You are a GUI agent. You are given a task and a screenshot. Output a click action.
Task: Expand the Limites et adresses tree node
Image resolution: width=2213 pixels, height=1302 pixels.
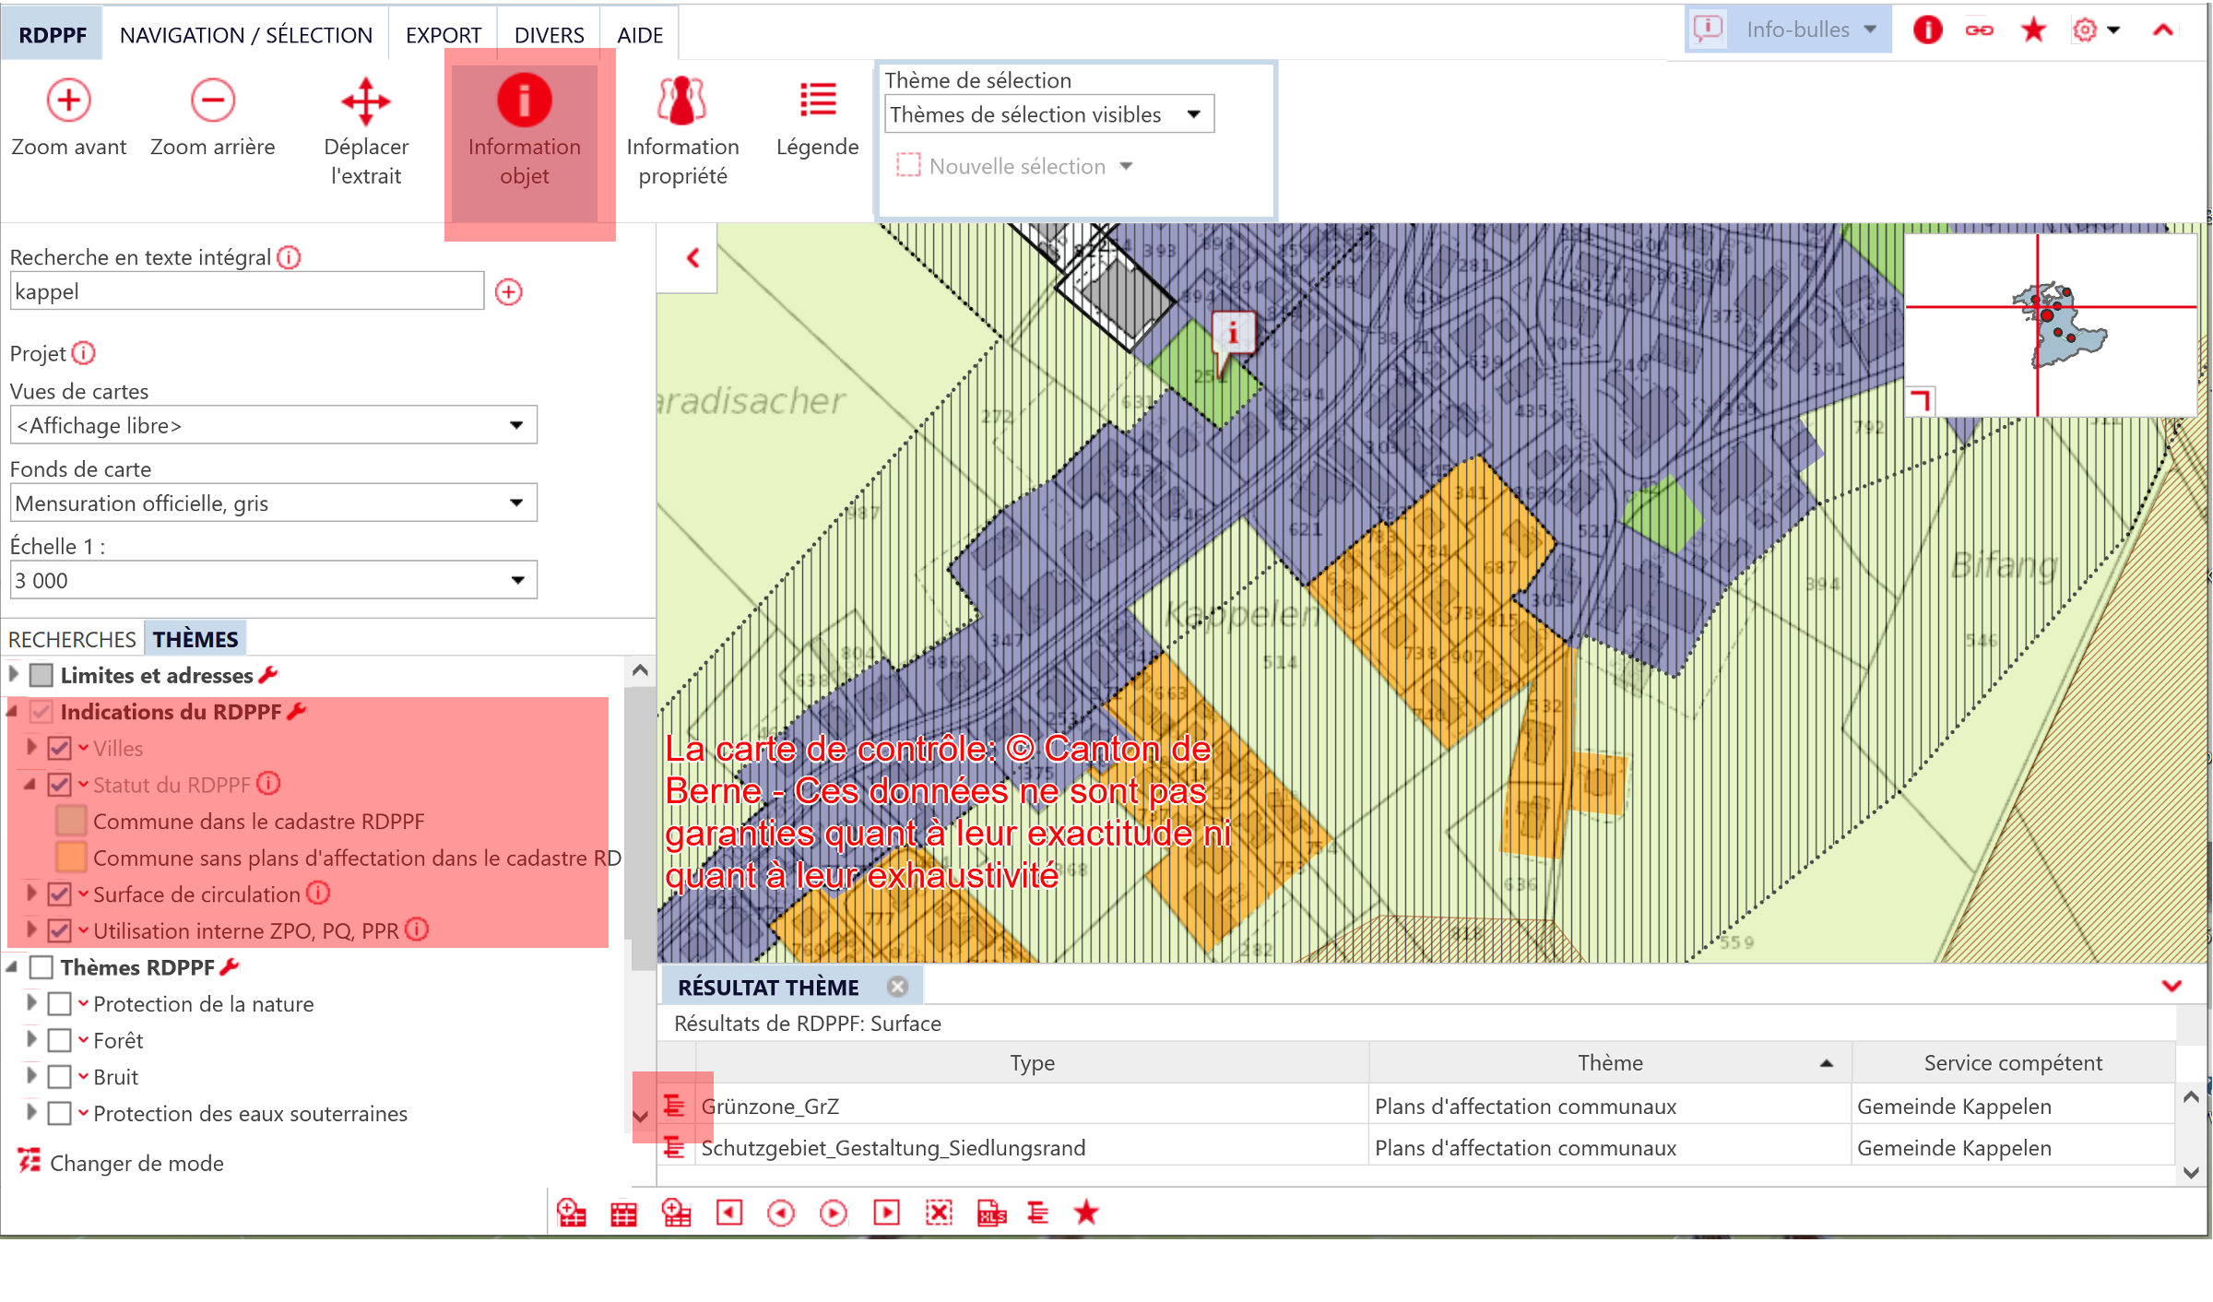tap(14, 675)
